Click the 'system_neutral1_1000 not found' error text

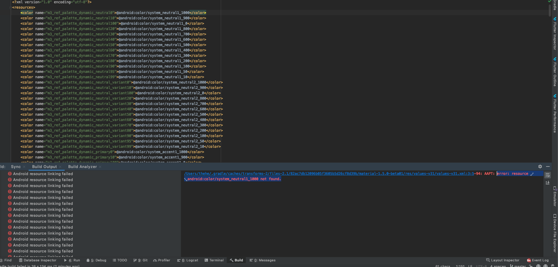click(234, 179)
